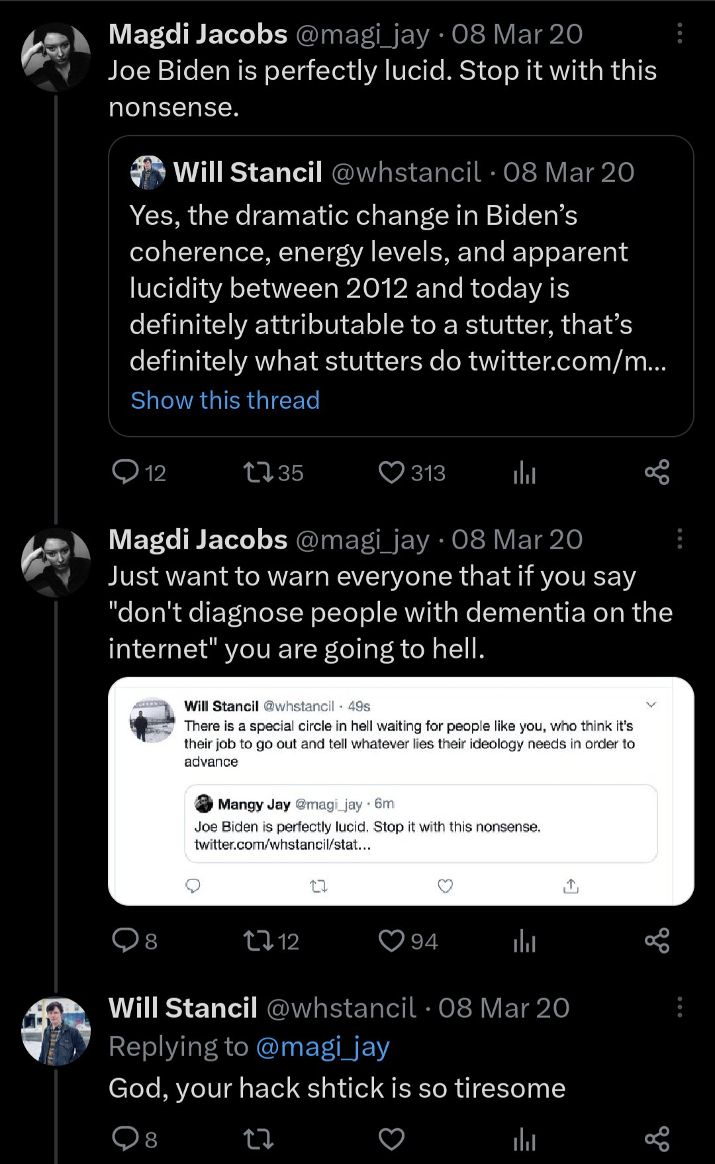715x1164 pixels.
Task: View analytics of the second Magdi tweet
Action: pos(524,940)
